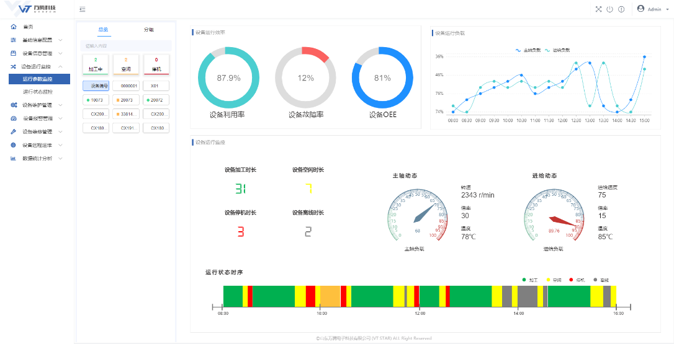
Task: Click the wrench icon for 设备维修管理
Action: pyautogui.click(x=14, y=131)
